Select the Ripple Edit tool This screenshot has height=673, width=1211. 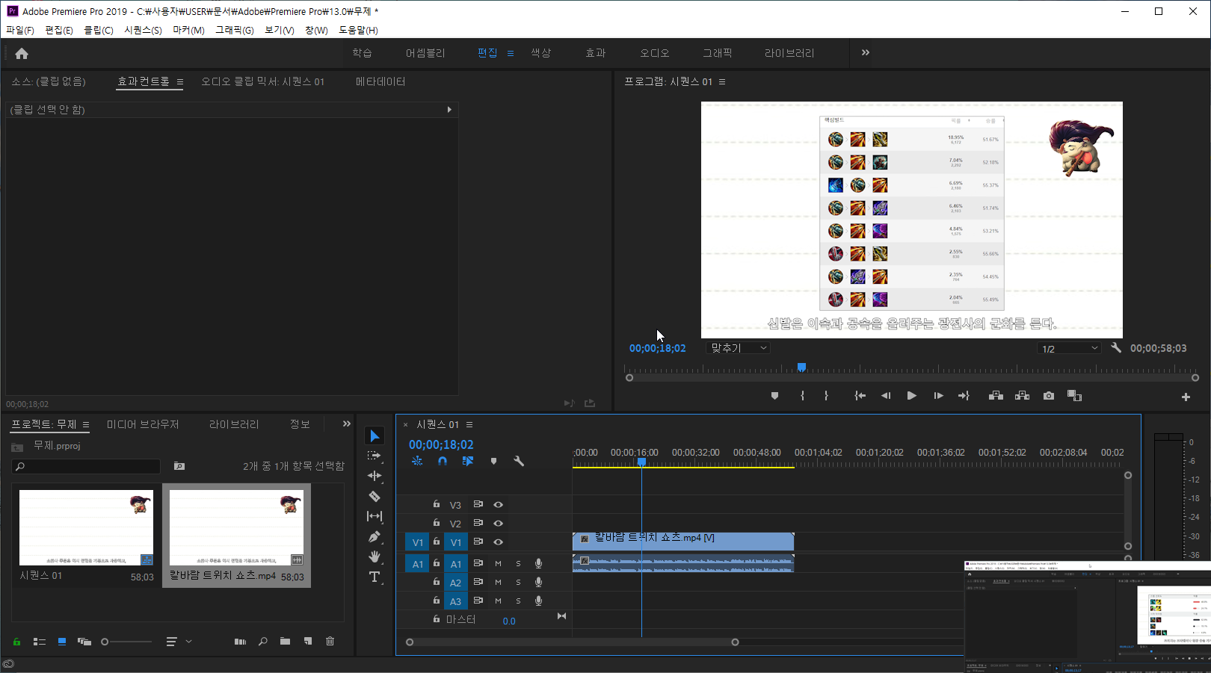tap(375, 476)
